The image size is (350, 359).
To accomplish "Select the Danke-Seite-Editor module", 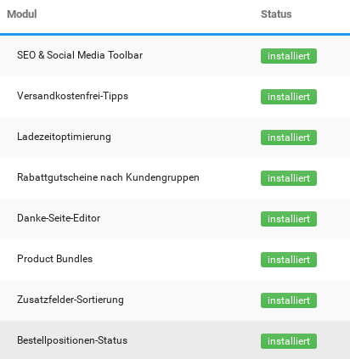I will (59, 218).
